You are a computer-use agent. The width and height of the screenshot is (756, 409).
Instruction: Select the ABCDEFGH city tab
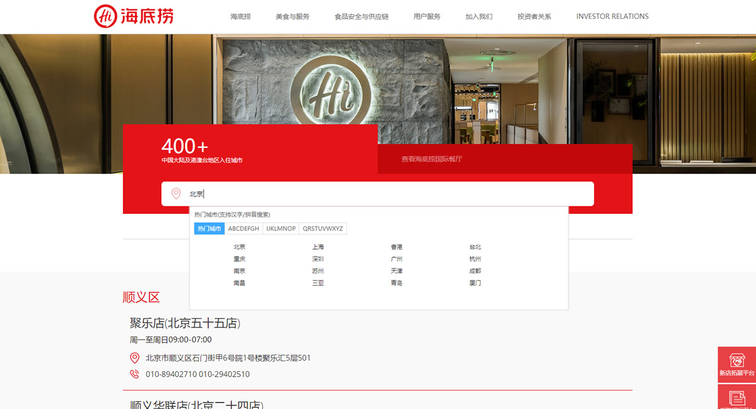click(x=244, y=228)
